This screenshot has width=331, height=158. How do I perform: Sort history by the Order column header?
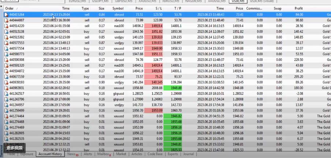point(10,8)
